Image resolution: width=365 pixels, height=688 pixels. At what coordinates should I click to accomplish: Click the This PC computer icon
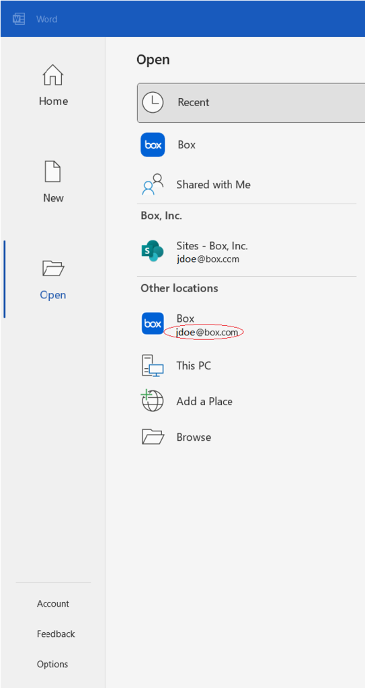click(x=153, y=365)
